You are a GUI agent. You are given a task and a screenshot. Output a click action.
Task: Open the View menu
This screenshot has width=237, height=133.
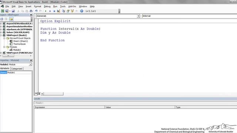point(21,7)
